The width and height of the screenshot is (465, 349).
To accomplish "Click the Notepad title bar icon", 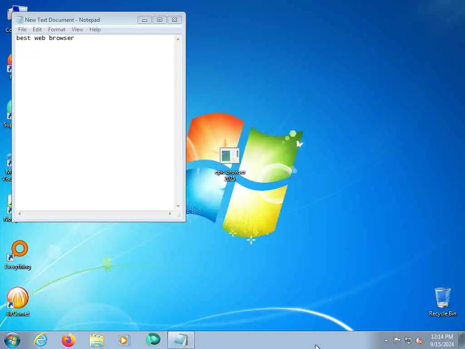I will tap(20, 20).
